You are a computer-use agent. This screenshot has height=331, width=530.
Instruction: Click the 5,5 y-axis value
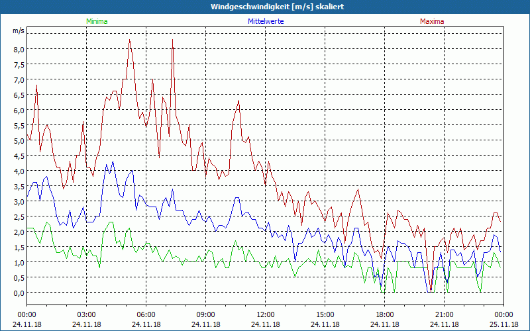(x=19, y=125)
